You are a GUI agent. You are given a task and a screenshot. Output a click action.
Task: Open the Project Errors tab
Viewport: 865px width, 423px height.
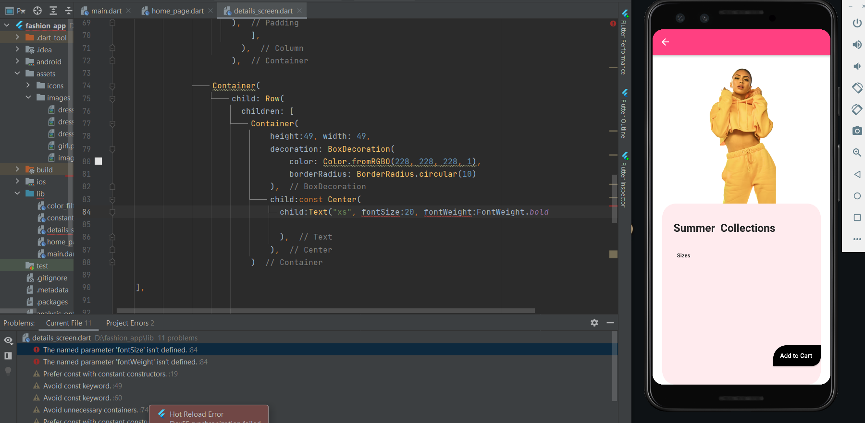click(x=130, y=323)
